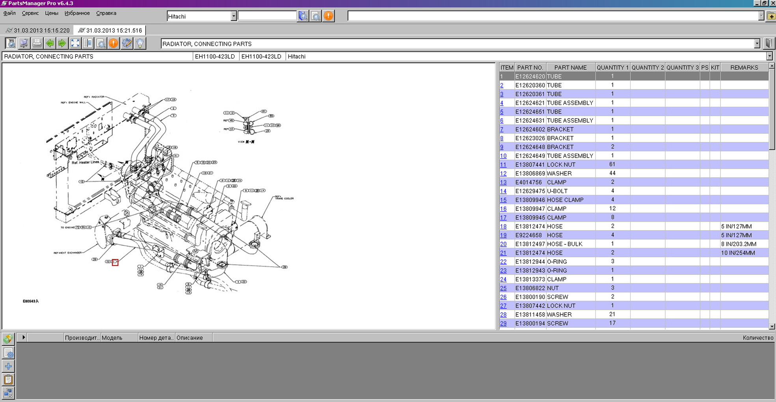Open the dropdown arrow of the long top search field

(x=761, y=16)
